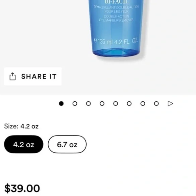Jump to the third carousel dot

89,103
